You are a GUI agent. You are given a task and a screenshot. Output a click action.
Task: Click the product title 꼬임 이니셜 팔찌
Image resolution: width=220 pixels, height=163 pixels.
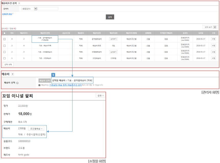tap(17, 96)
